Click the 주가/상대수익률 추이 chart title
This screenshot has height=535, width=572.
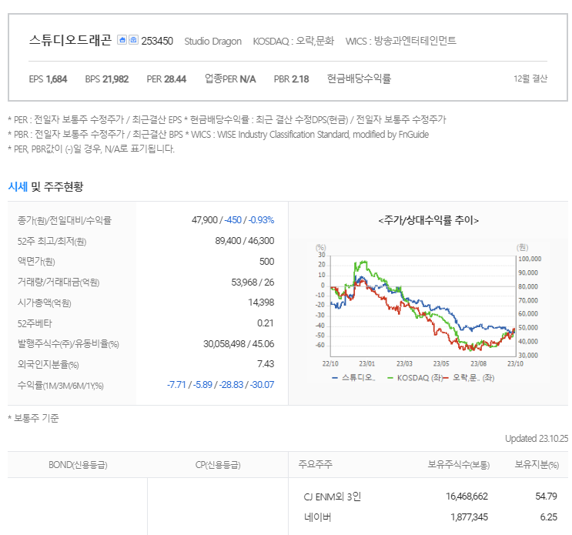tap(429, 220)
